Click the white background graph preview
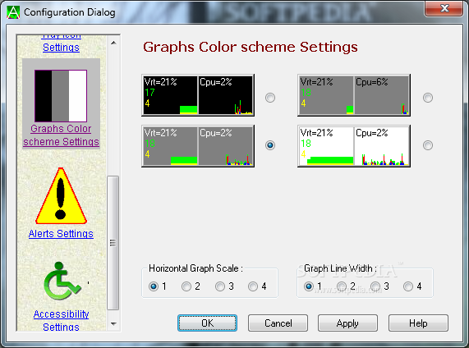Viewport: 469px width, 348px height. [x=354, y=146]
